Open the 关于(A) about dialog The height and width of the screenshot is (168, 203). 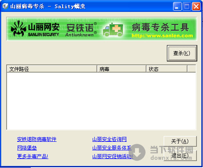[x=180, y=141]
